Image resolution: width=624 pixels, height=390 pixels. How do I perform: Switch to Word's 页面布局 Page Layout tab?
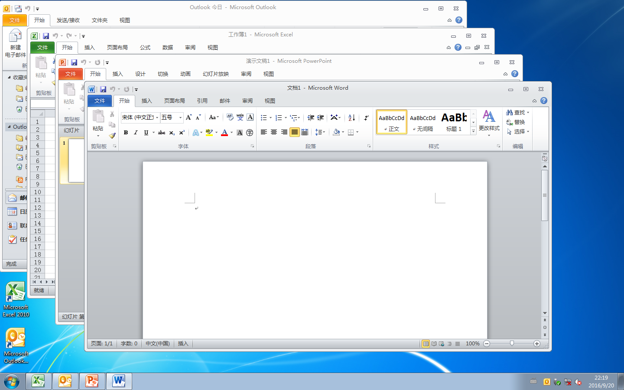click(175, 101)
